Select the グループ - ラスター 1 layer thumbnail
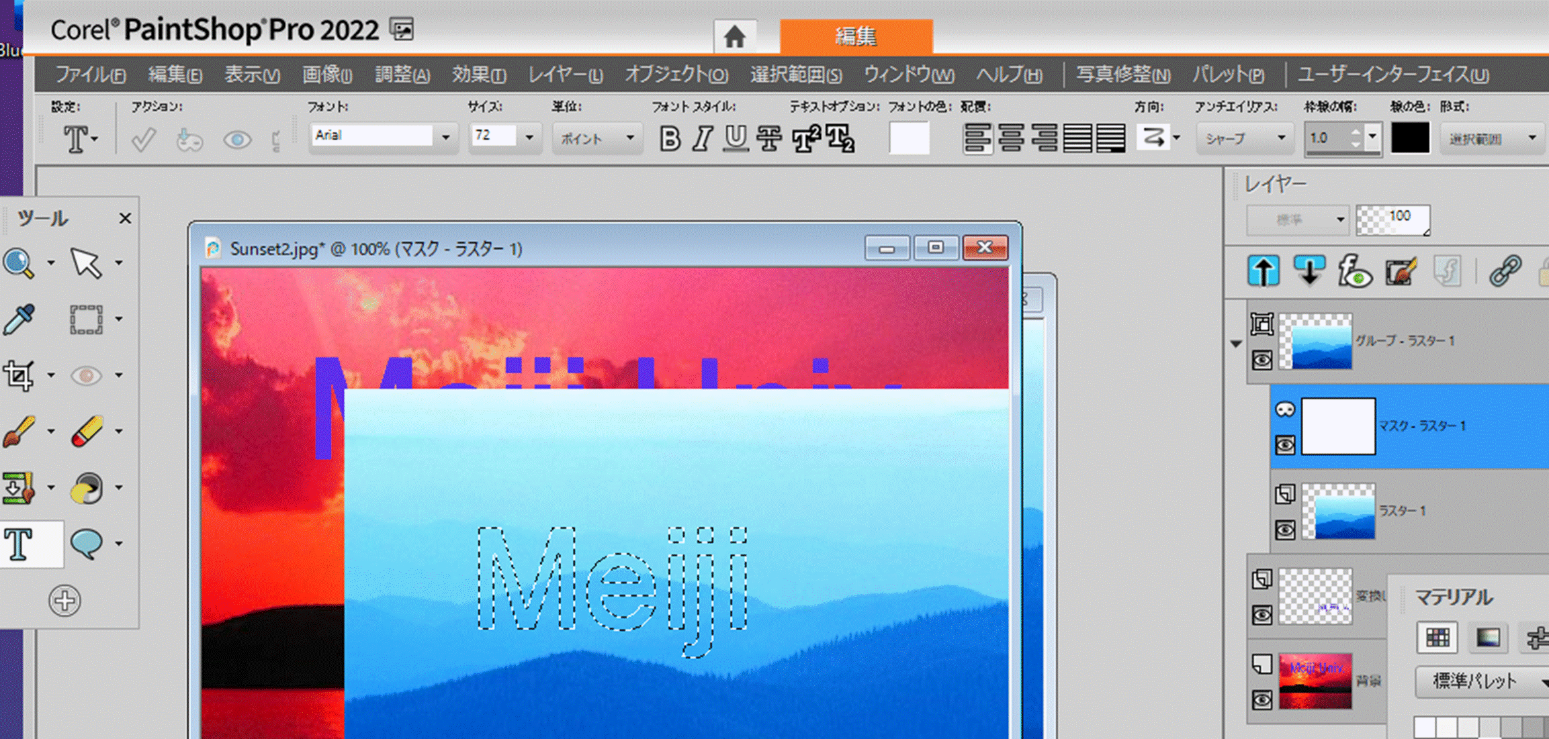 pos(1315,341)
